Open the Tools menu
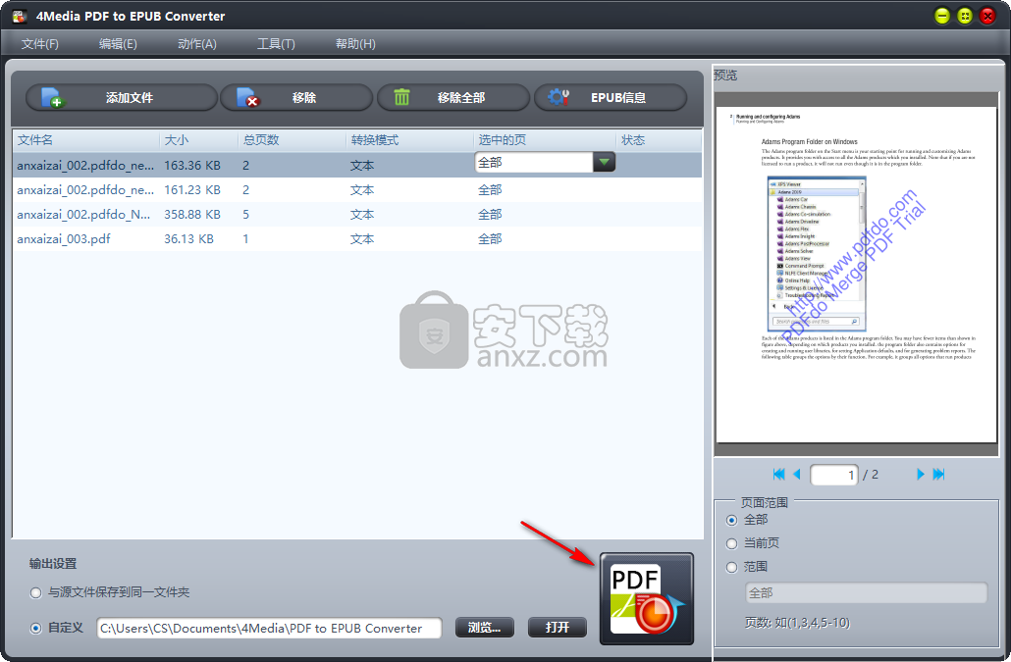The height and width of the screenshot is (662, 1011). click(x=276, y=44)
